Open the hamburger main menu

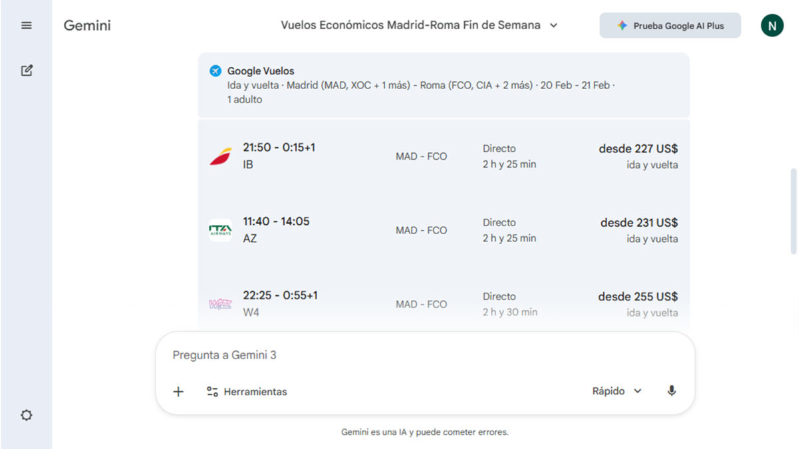pos(27,25)
